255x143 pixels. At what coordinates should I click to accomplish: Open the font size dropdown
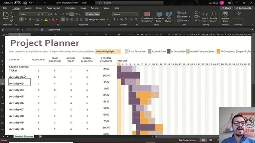[x=48, y=14]
